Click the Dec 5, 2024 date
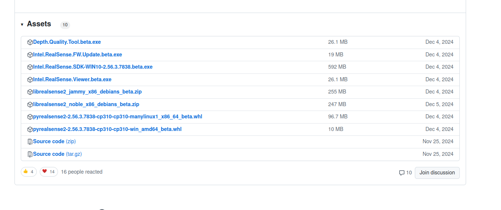This screenshot has width=501, height=210. pyautogui.click(x=439, y=104)
